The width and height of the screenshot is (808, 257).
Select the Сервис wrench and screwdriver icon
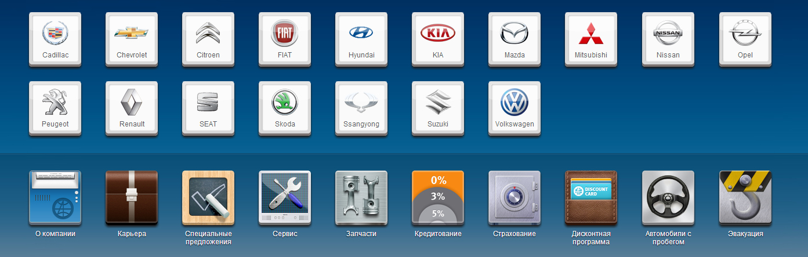pos(285,197)
